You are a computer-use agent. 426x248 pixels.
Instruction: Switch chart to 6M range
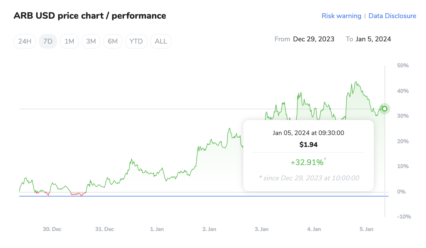click(113, 41)
